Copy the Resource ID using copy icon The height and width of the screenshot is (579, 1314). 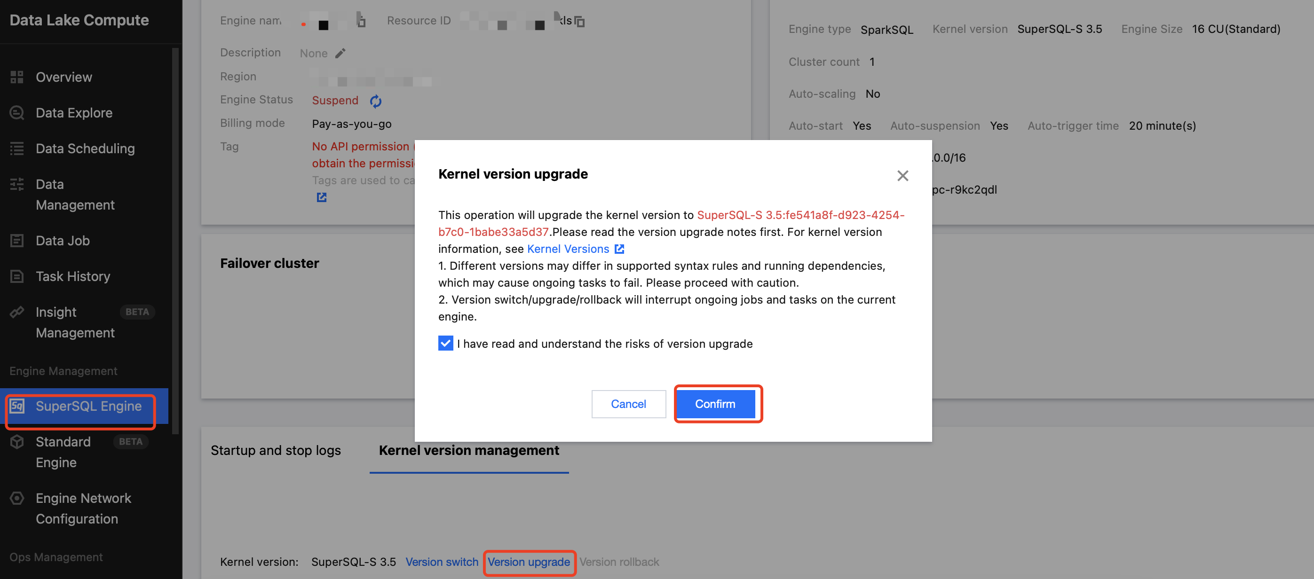click(579, 22)
